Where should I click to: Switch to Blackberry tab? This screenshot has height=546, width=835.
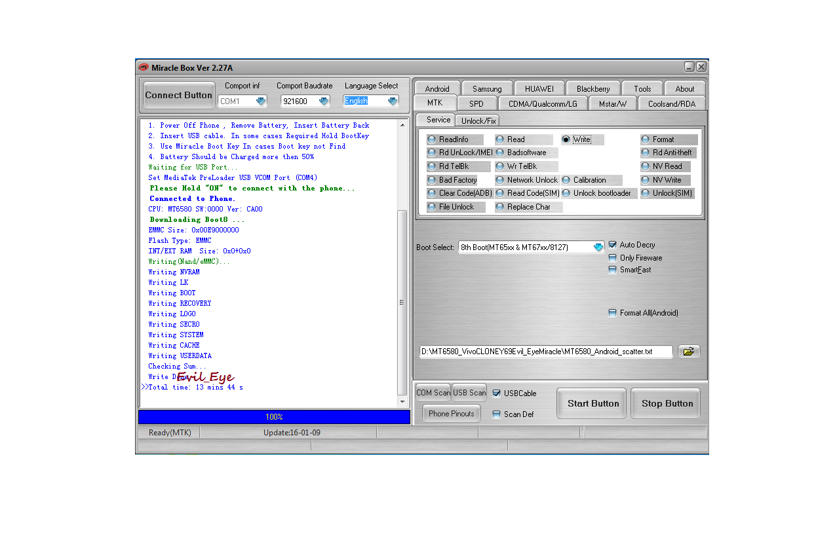(593, 88)
